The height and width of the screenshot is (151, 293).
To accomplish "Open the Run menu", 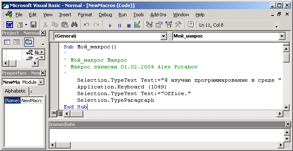I will [123, 15].
